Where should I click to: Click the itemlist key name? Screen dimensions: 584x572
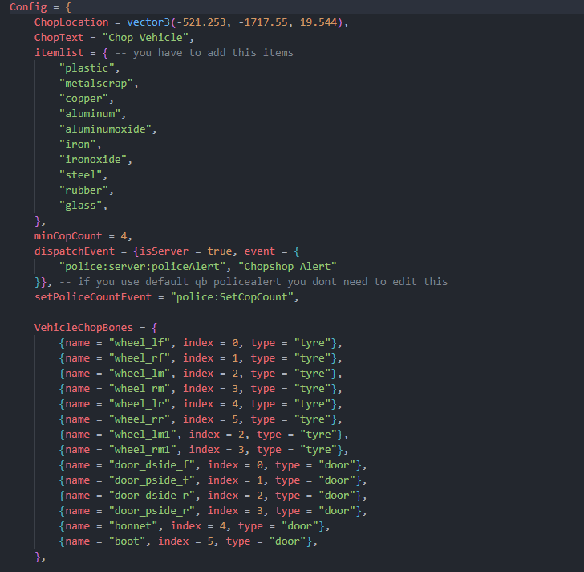[x=59, y=52]
